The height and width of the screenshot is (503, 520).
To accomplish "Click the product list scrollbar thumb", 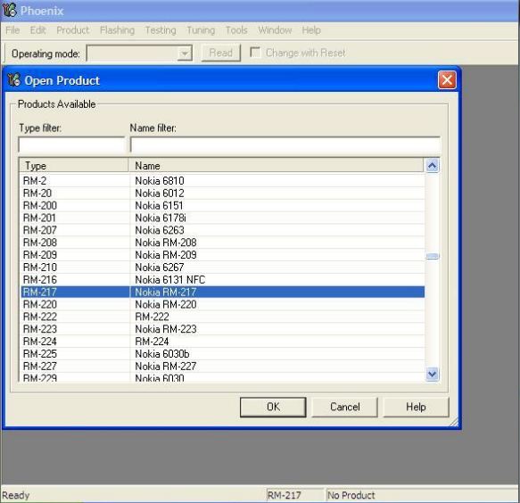I will (432, 256).
